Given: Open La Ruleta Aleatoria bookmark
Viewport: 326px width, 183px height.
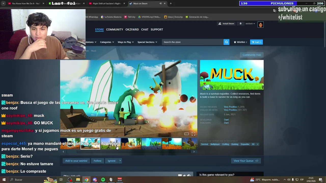Looking at the screenshot, I should click(x=111, y=17).
